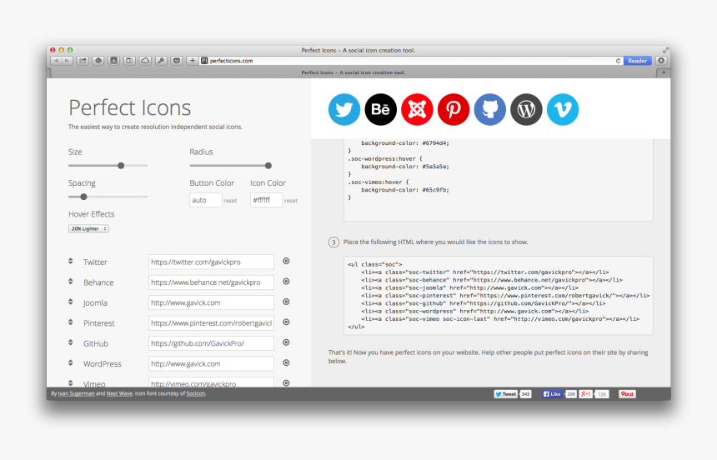Image resolution: width=717 pixels, height=460 pixels.
Task: Click the Behance URL input field
Action: point(211,282)
